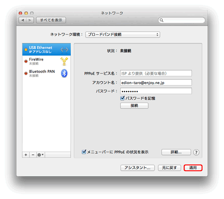The image size is (224, 199).
Task: Click the 接続 button
Action: click(134, 106)
